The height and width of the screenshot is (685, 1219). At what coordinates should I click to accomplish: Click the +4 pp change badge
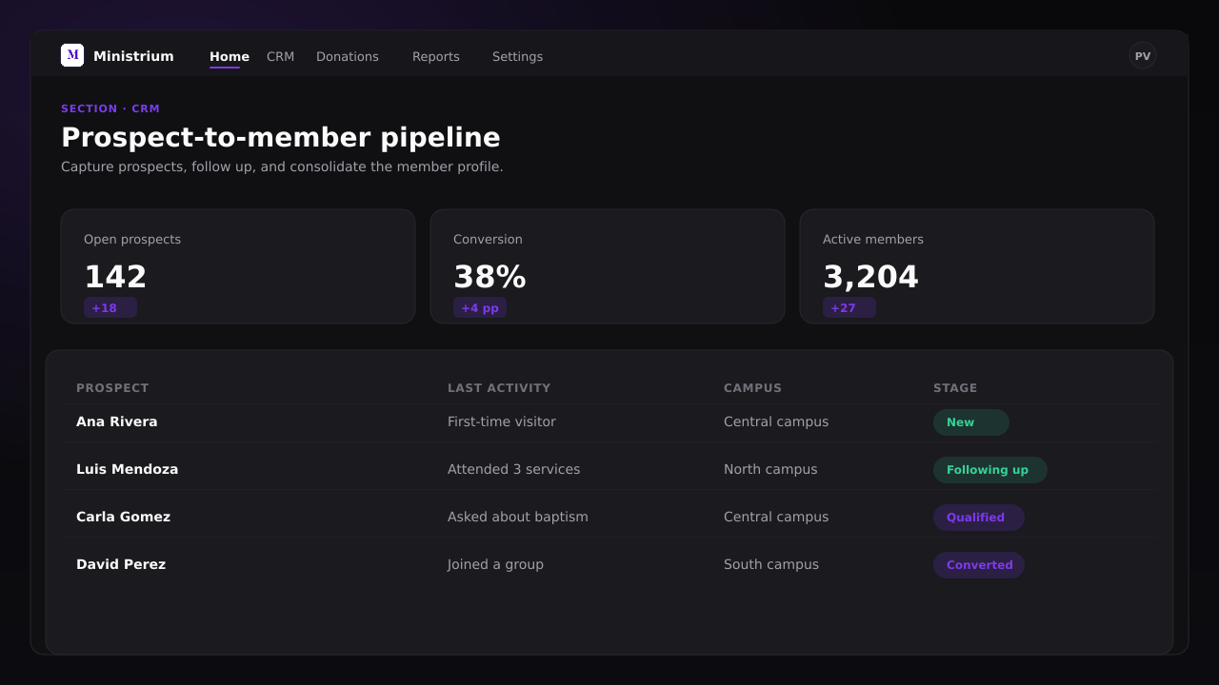[x=480, y=307]
